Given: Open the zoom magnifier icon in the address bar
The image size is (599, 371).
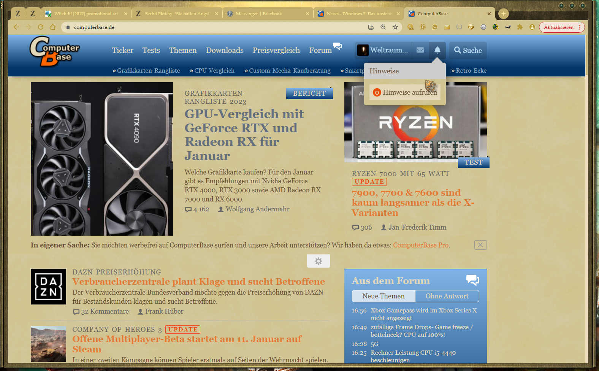Looking at the screenshot, I should (x=383, y=27).
